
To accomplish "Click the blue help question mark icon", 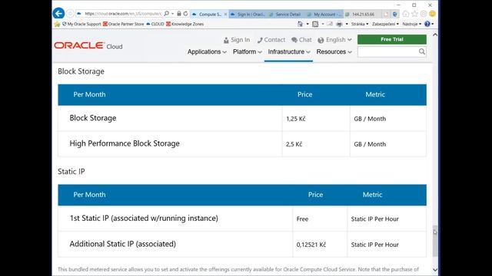I will 427,24.
